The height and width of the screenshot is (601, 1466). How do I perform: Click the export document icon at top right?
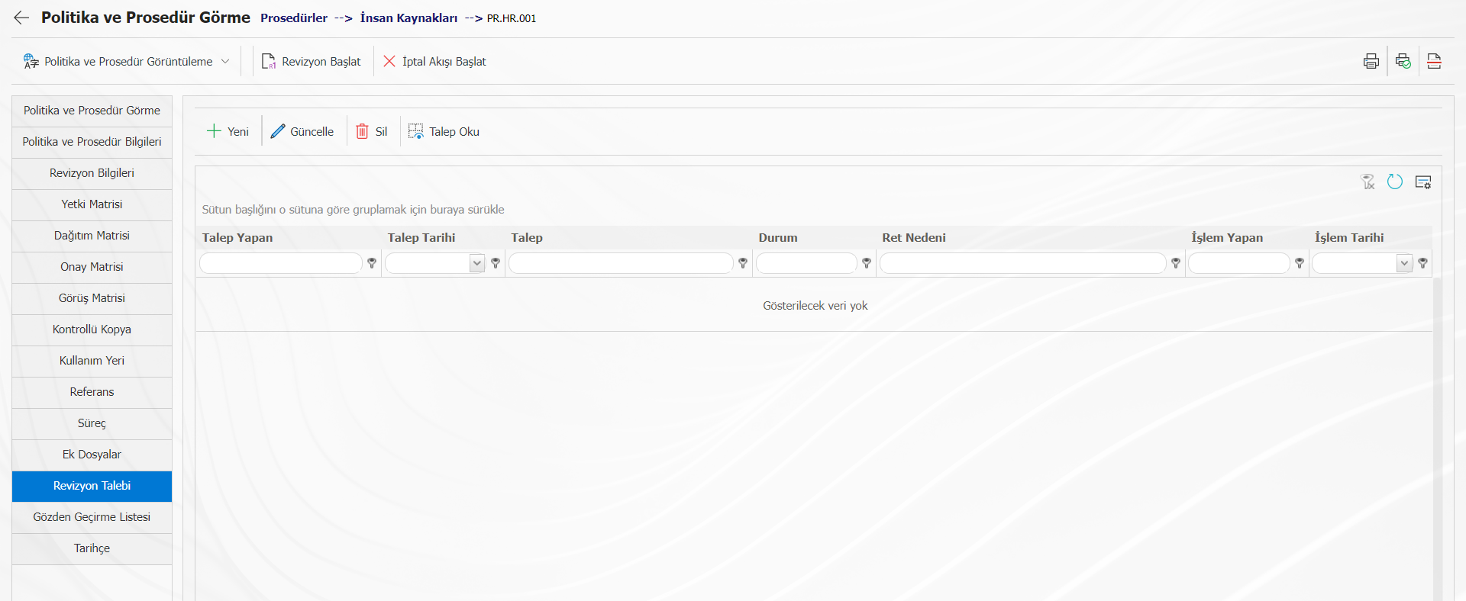point(1434,61)
